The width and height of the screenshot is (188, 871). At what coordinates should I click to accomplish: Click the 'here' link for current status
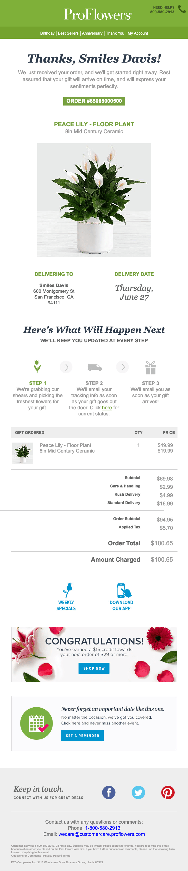click(107, 408)
